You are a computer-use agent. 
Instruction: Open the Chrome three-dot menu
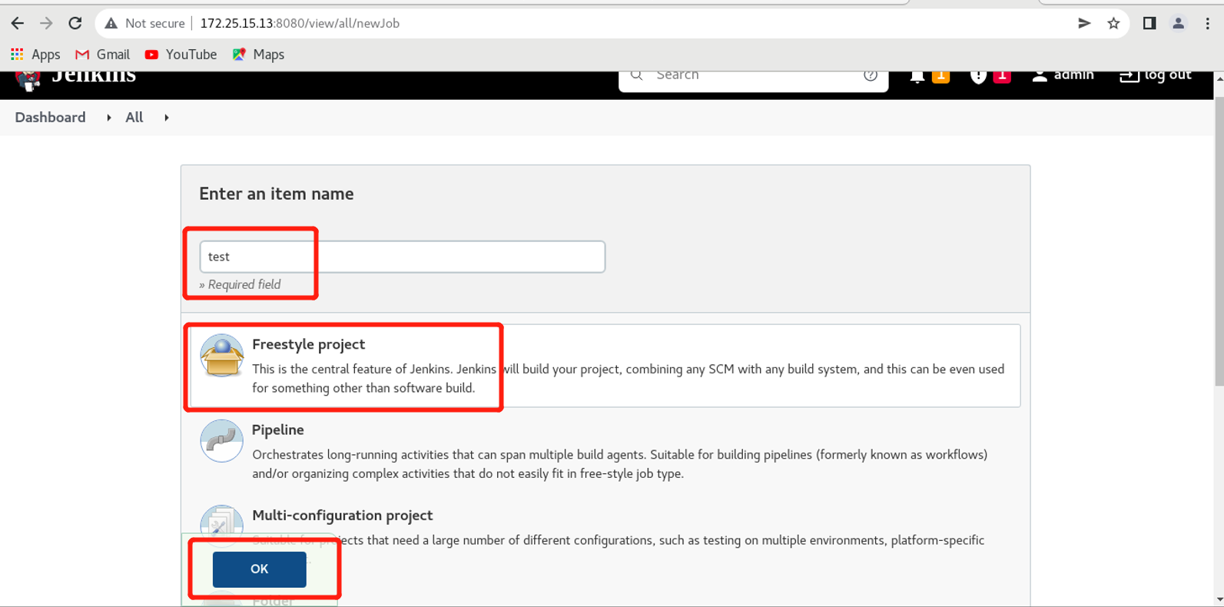(x=1207, y=23)
